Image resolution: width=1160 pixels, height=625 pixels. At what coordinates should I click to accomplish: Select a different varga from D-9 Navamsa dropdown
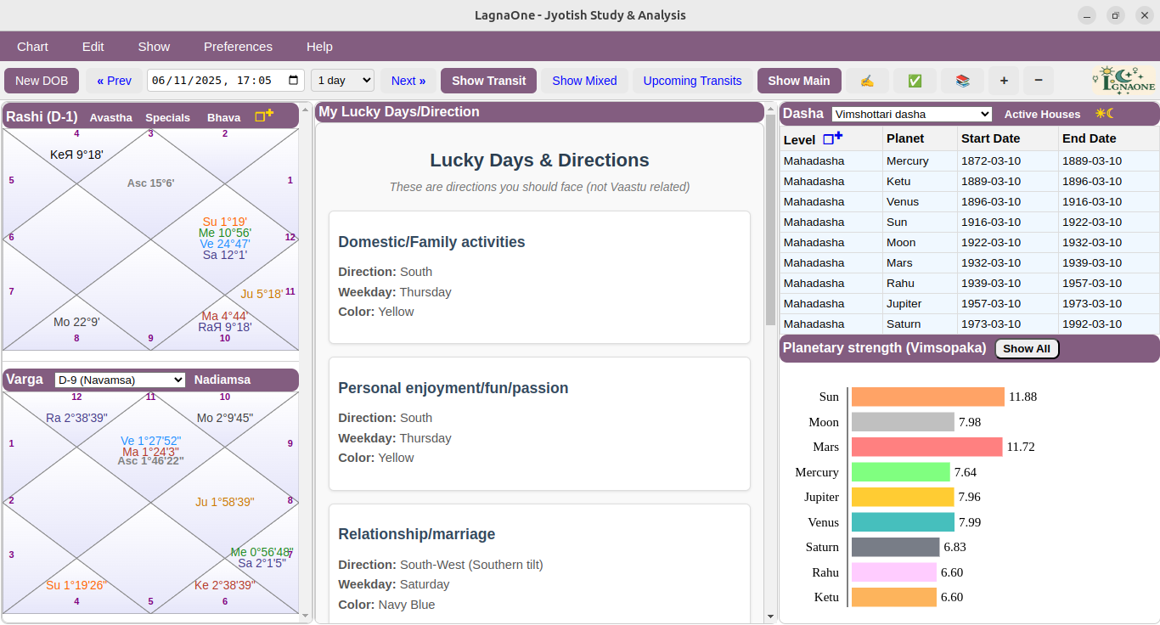tap(119, 380)
